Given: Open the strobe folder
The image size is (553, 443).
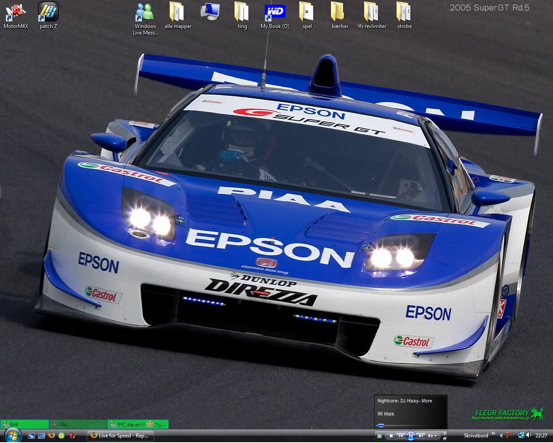Looking at the screenshot, I should (x=404, y=16).
